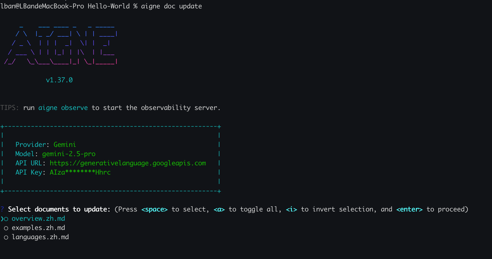Click the <space> key hint

tap(154, 209)
